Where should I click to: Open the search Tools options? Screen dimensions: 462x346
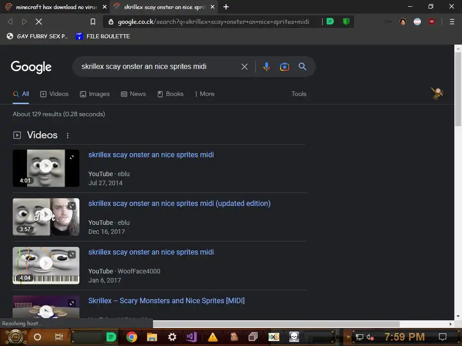299,94
